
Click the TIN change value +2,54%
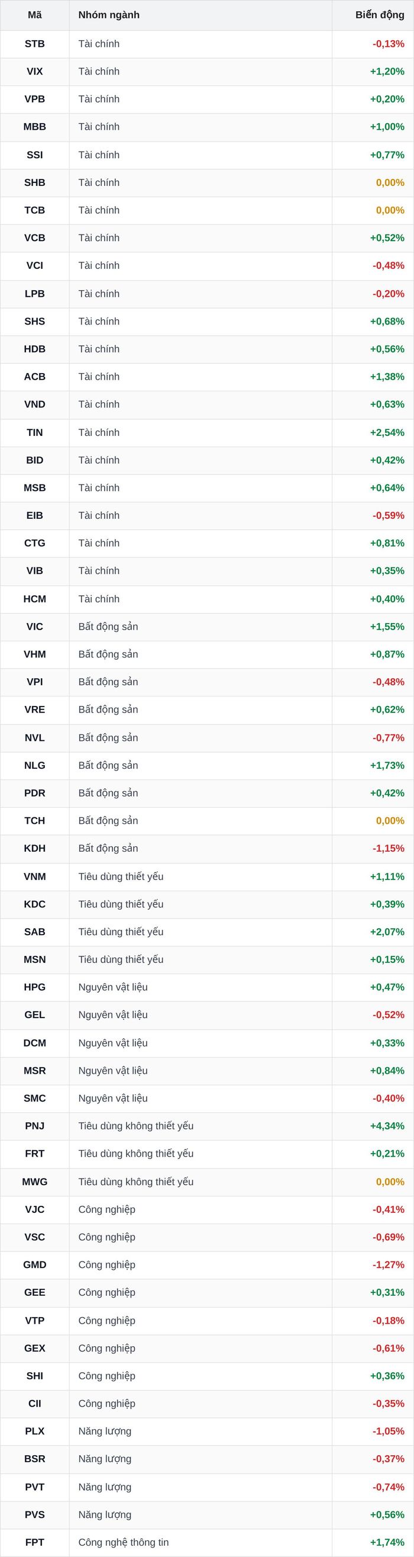tap(387, 433)
